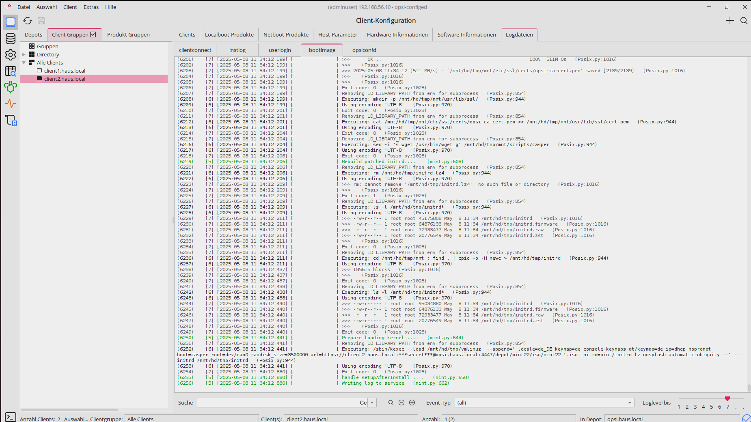Click the reload data arrows icon

tap(28, 21)
